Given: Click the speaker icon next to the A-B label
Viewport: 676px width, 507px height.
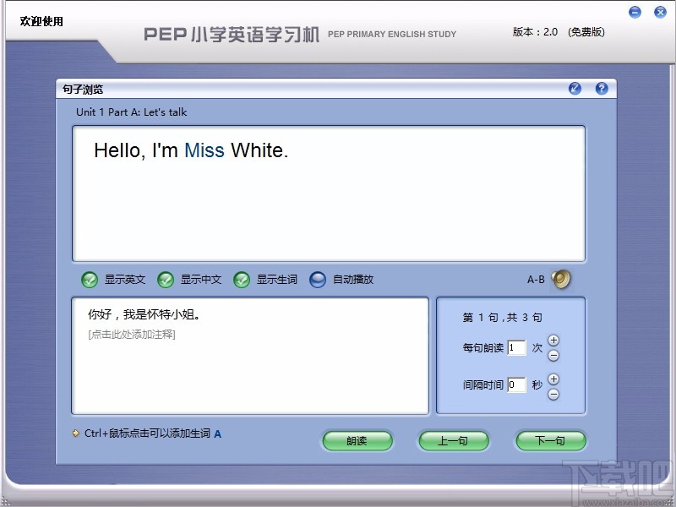Looking at the screenshot, I should click(559, 279).
